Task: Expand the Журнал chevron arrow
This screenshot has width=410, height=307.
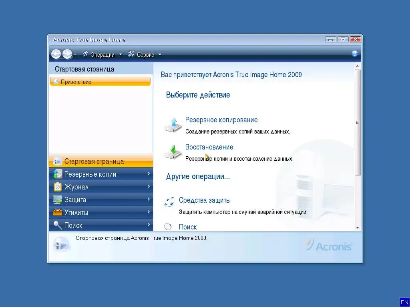Action: [149, 186]
